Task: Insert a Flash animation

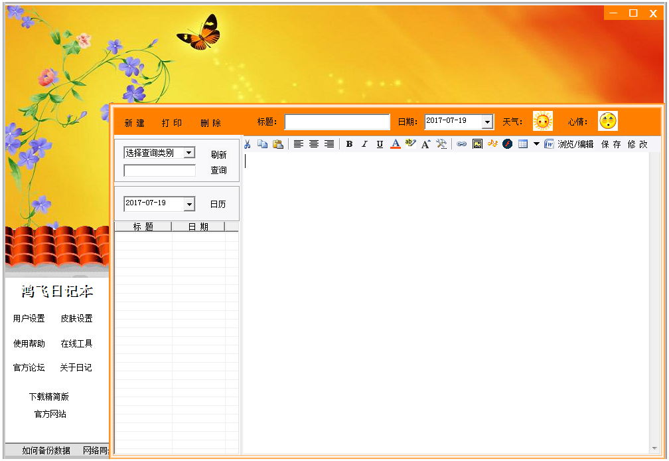Action: pos(508,143)
